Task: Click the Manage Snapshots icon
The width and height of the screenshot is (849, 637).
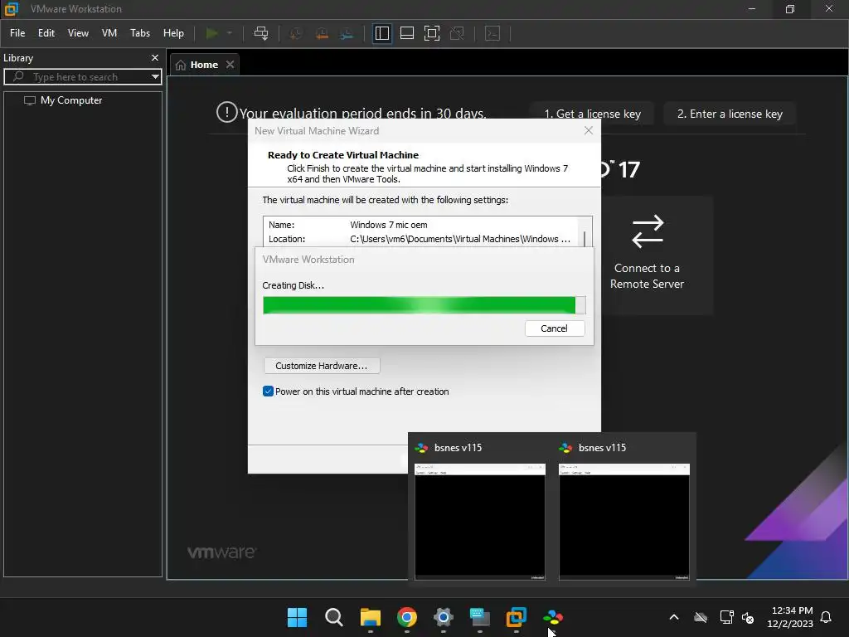Action: [347, 33]
